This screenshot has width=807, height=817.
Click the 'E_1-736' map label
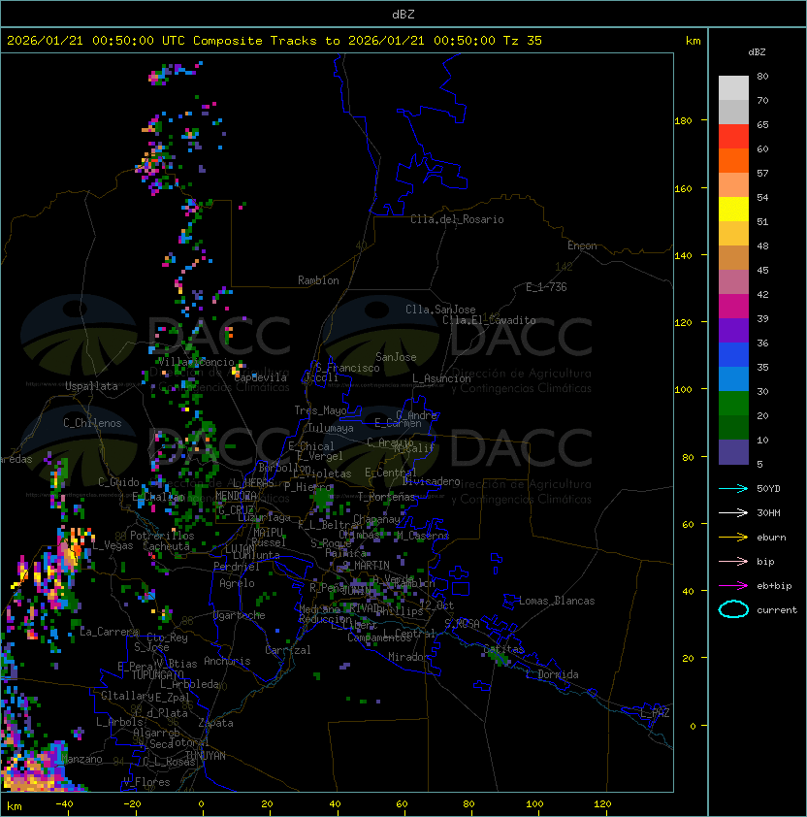coord(546,287)
